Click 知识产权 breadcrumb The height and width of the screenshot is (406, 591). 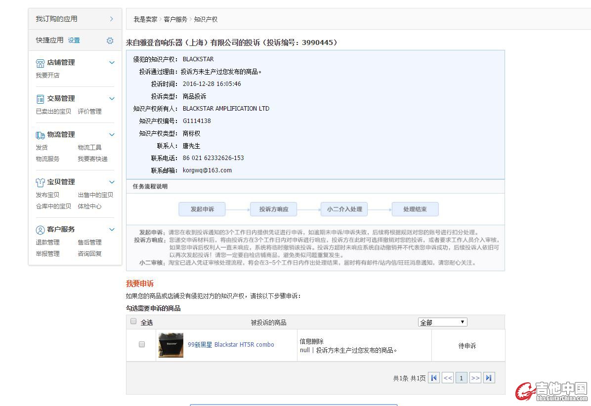coord(206,19)
